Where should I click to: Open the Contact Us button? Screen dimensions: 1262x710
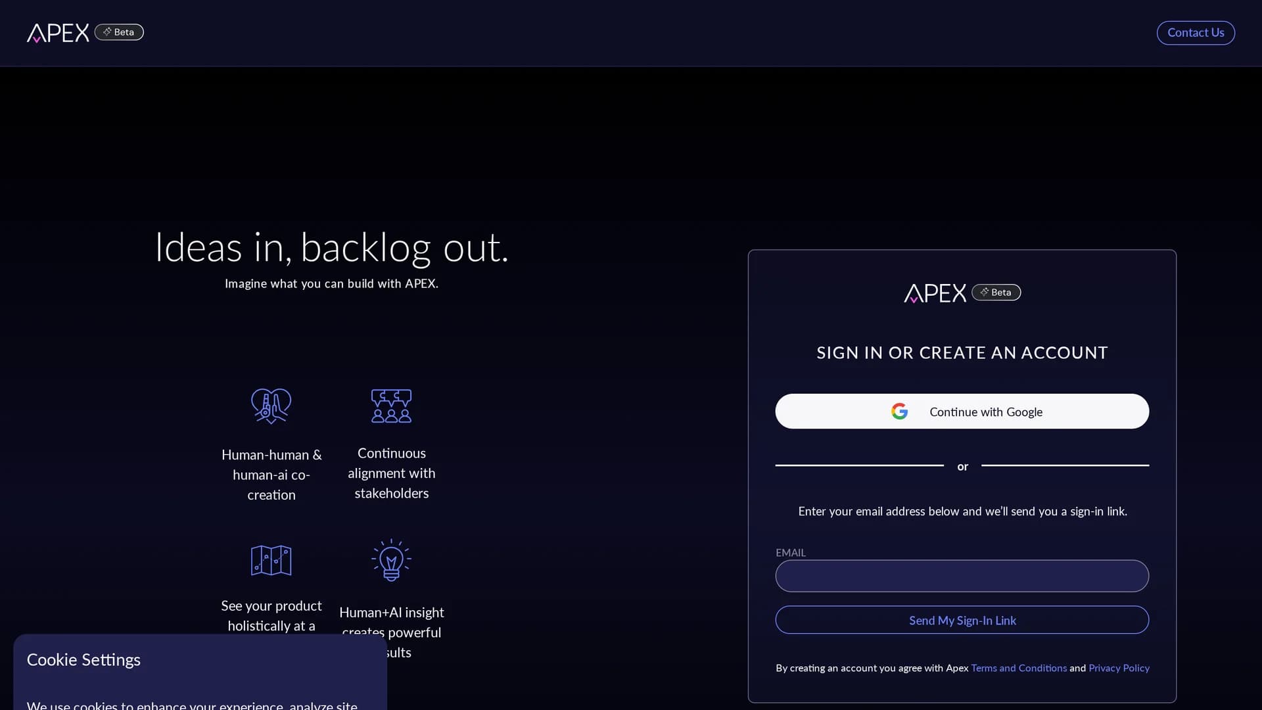point(1196,33)
